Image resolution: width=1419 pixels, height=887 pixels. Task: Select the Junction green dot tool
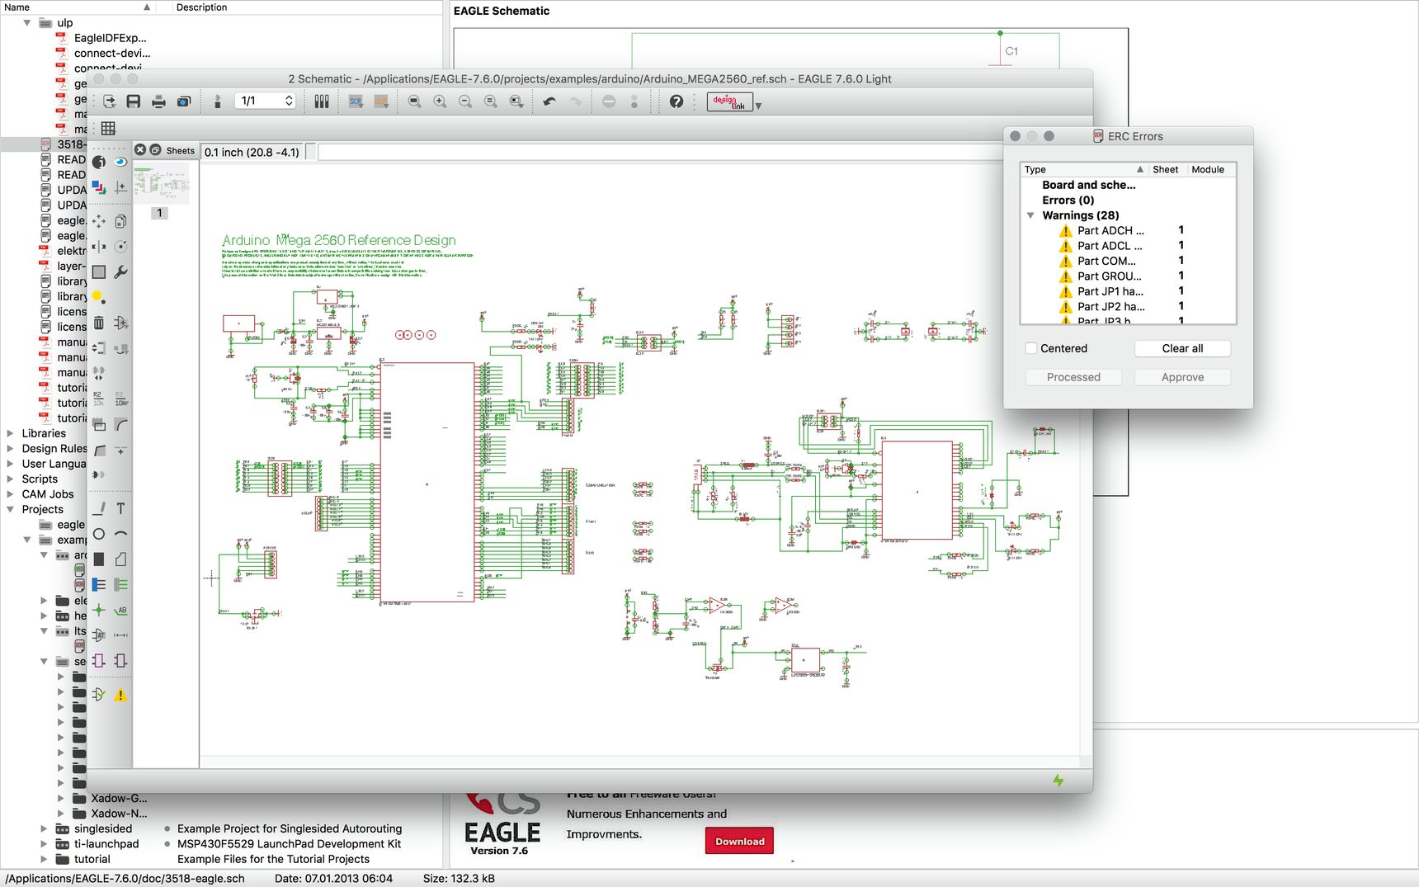coord(99,610)
